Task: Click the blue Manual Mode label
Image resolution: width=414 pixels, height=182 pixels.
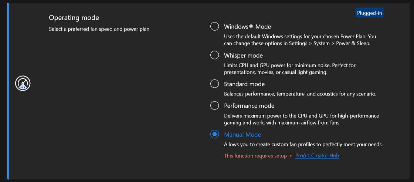Action: coord(242,135)
